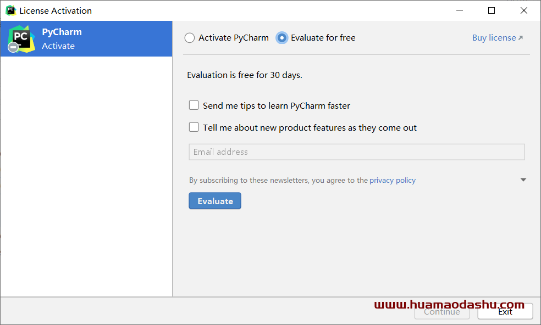Expand the newsletter details disclosure arrow
This screenshot has height=325, width=541.
coord(523,180)
